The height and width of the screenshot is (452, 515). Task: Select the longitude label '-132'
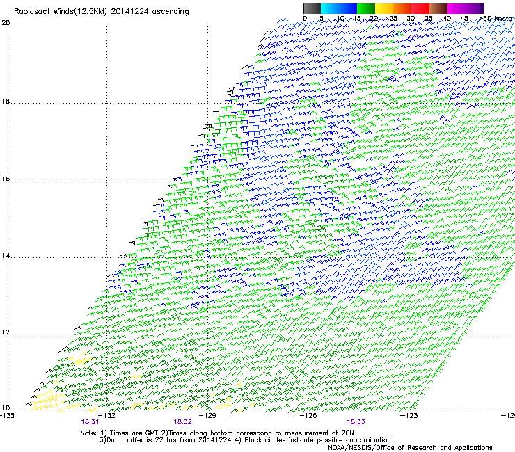(x=107, y=416)
